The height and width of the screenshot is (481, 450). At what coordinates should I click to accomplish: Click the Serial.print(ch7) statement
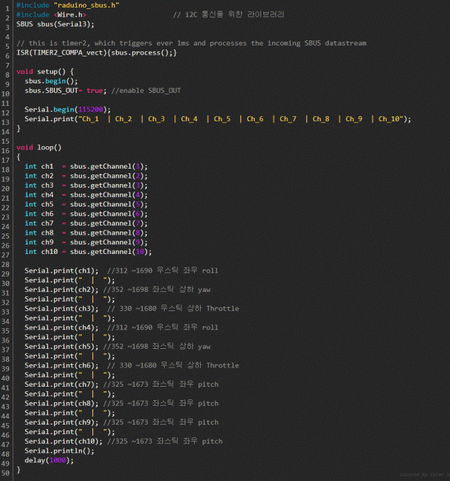pos(62,384)
